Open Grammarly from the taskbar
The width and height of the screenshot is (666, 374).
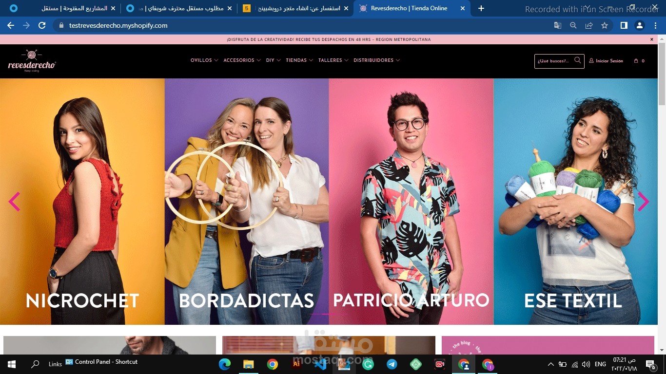(x=368, y=364)
